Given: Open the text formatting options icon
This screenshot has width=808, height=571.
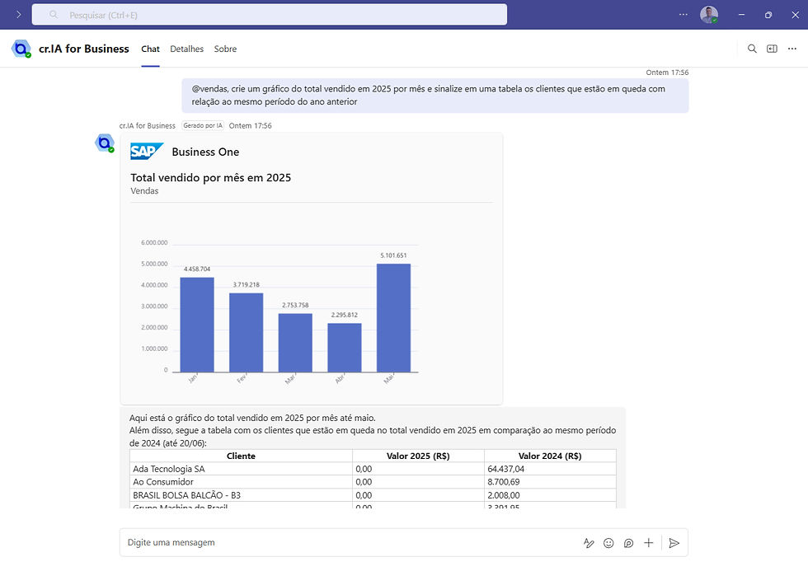Looking at the screenshot, I should pyautogui.click(x=589, y=543).
